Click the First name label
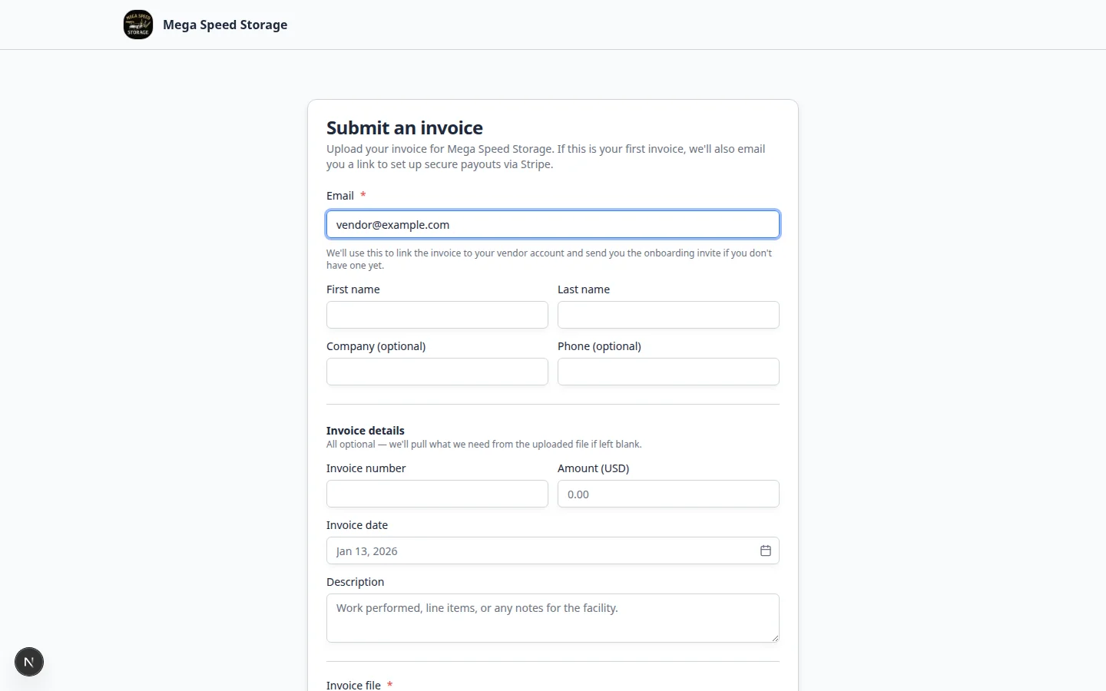The height and width of the screenshot is (691, 1106). pyautogui.click(x=353, y=289)
